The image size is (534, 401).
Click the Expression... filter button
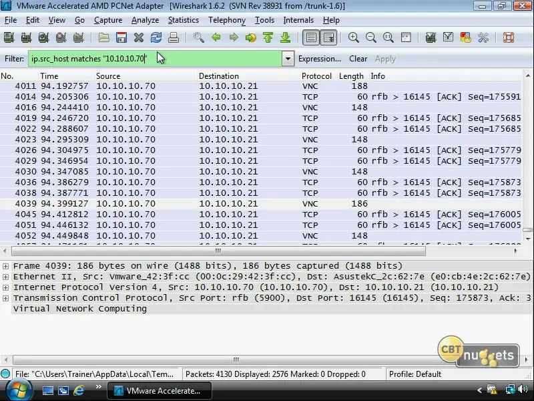coord(320,59)
